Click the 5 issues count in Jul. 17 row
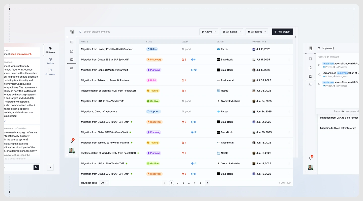Image resolution: width=363 pixels, height=201 pixels. [x=184, y=60]
